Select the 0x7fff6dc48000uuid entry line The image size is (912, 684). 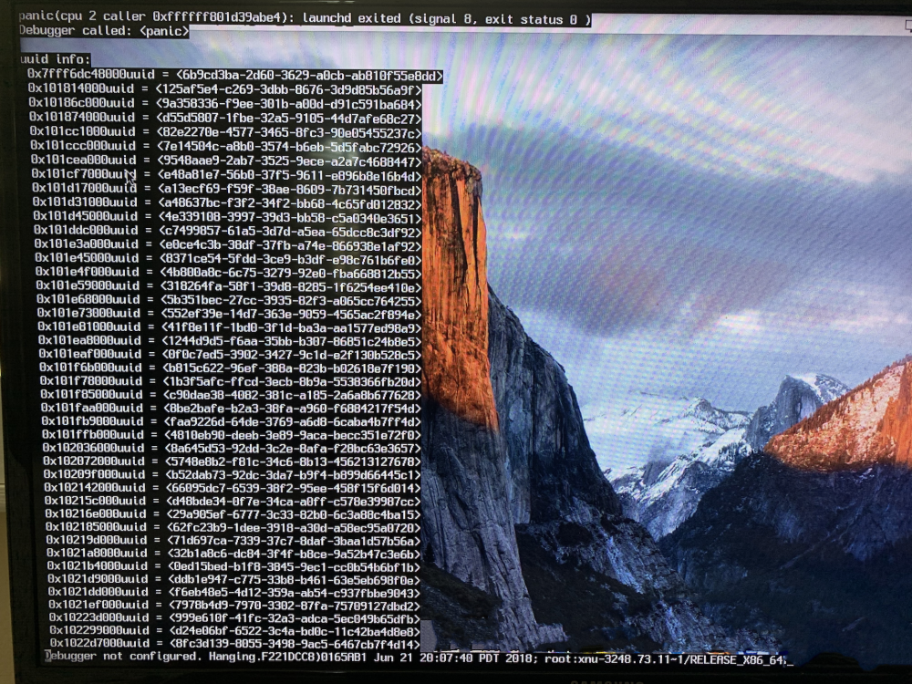tap(235, 75)
